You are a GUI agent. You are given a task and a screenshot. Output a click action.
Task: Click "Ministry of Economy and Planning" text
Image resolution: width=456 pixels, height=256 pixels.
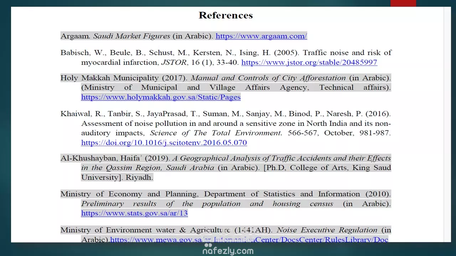[x=129, y=194]
